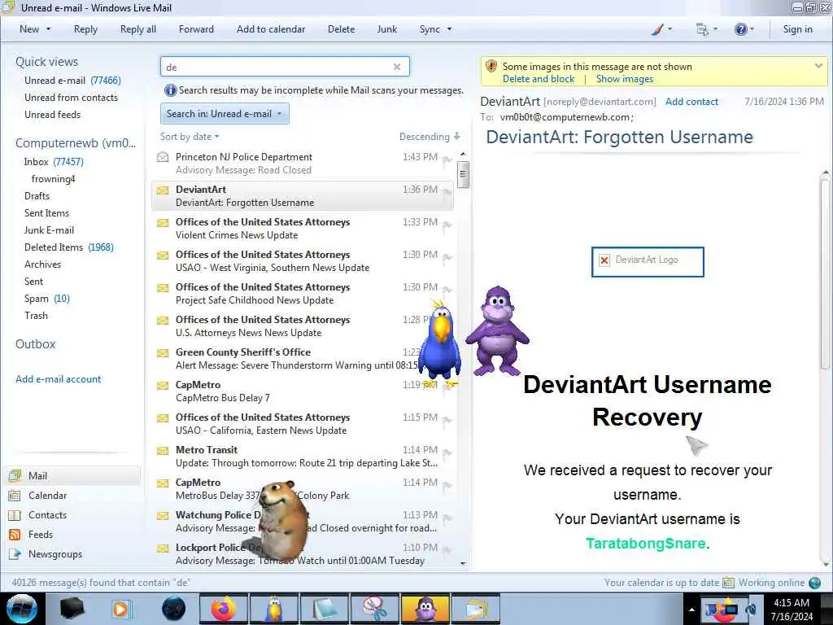The width and height of the screenshot is (833, 625).
Task: Click the message list scroll down arrow
Action: (463, 563)
